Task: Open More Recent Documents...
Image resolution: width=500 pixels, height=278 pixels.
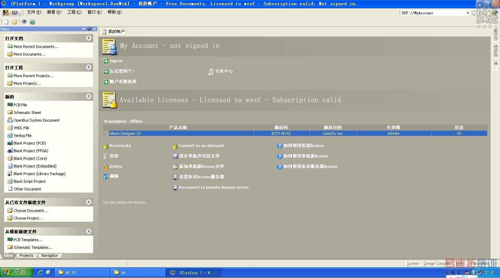Action: [x=36, y=47]
